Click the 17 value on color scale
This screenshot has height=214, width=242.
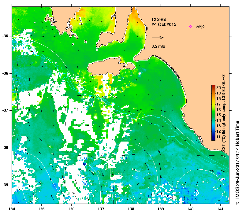pos(218,104)
